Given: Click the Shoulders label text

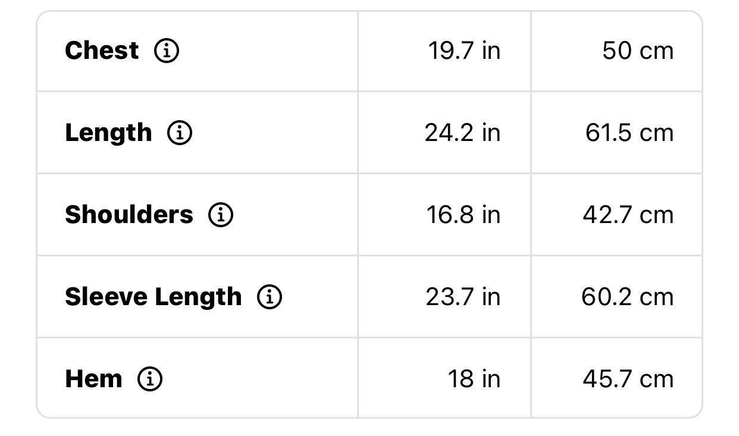Looking at the screenshot, I should click(x=129, y=215).
